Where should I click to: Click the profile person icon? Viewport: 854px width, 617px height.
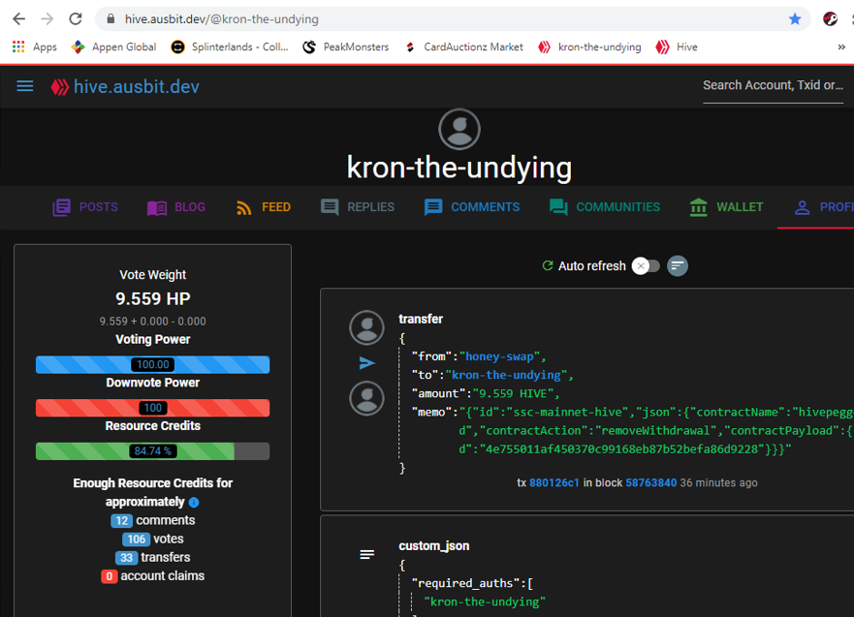point(802,207)
